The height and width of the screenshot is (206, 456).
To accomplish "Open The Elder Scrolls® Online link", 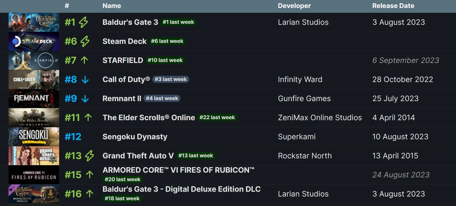I will point(149,118).
